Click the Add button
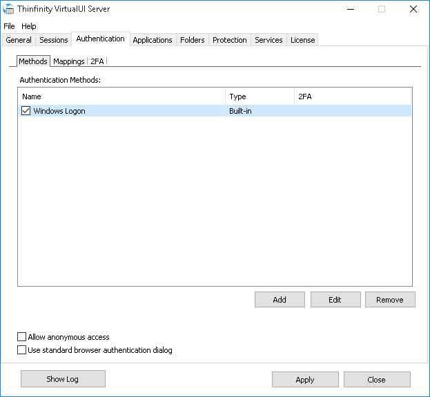 [280, 300]
